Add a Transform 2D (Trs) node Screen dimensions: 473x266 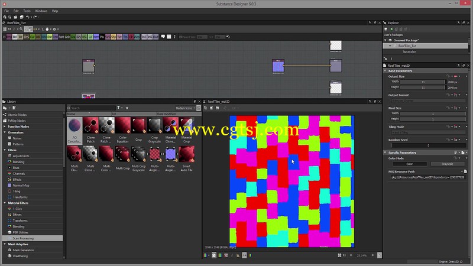point(125,37)
